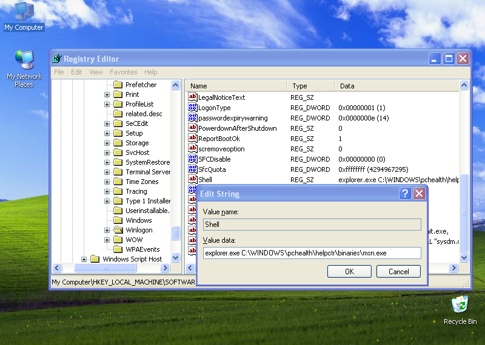The width and height of the screenshot is (485, 345).
Task: Click the registry path in status bar
Action: tap(124, 282)
